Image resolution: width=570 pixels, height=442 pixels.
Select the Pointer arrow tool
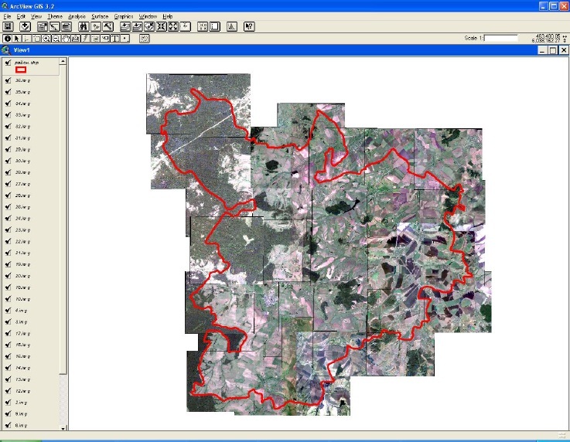tap(17, 38)
